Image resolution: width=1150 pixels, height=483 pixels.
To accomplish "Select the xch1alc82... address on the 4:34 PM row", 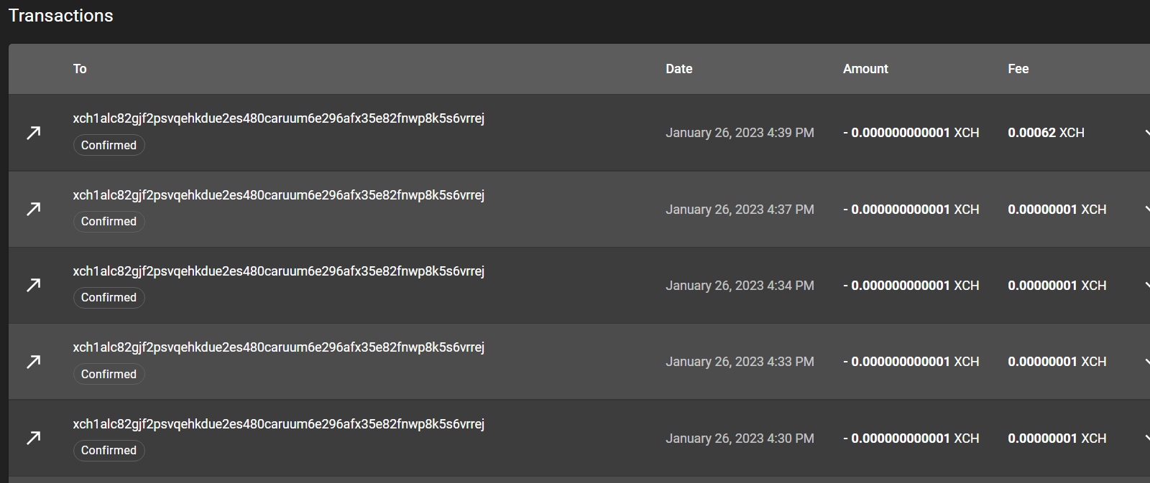I will [279, 271].
